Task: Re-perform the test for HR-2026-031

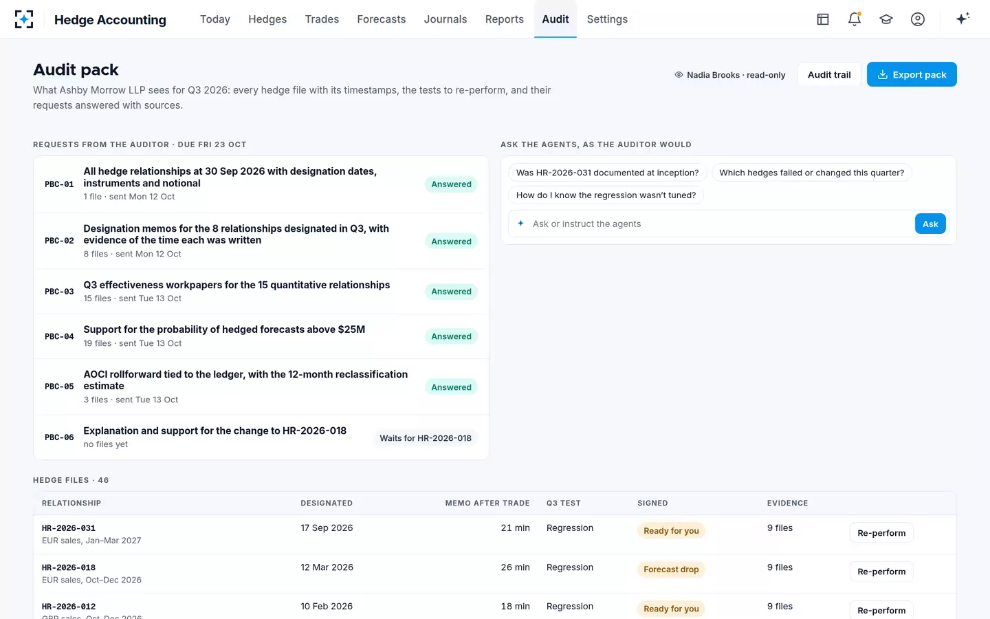Action: [881, 533]
